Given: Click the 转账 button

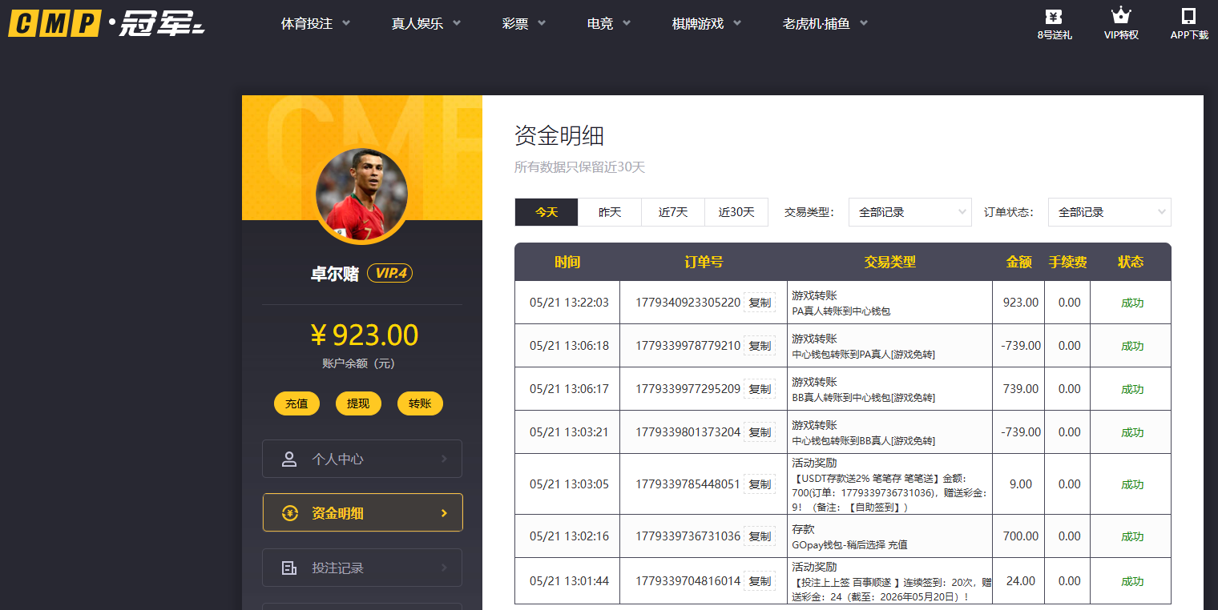Looking at the screenshot, I should coord(420,403).
